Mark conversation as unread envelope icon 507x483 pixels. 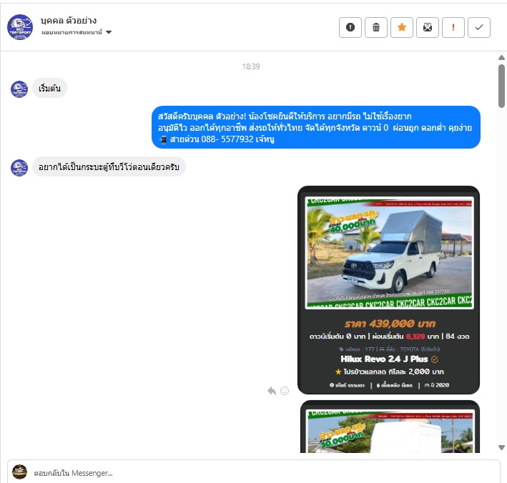[x=428, y=27]
